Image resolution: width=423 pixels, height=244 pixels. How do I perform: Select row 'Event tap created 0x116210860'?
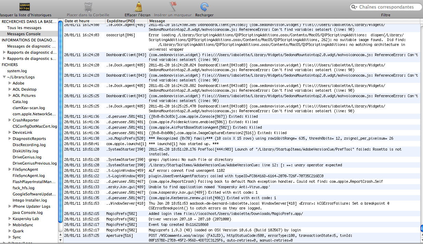pos(241,224)
